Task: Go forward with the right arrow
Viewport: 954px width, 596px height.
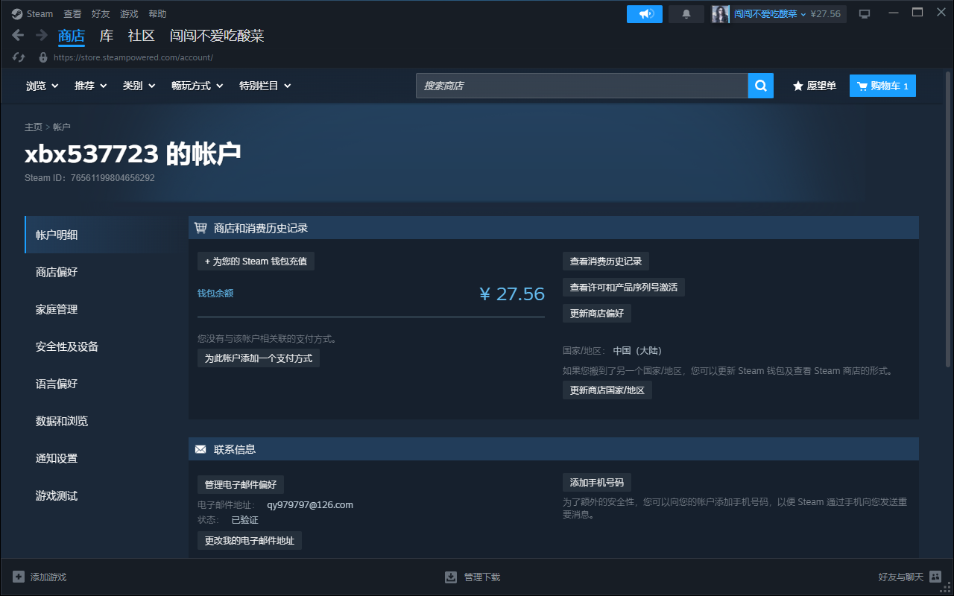Action: tap(42, 35)
